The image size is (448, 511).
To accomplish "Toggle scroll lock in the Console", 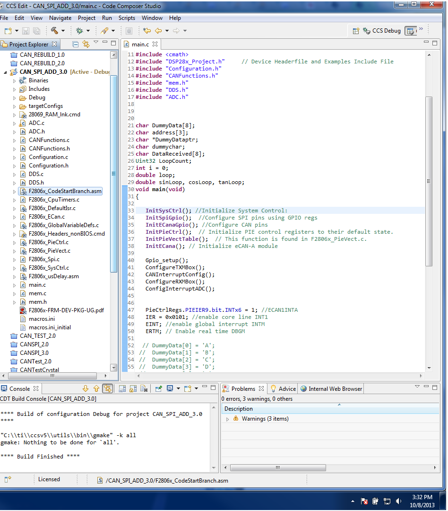I will pos(133,388).
